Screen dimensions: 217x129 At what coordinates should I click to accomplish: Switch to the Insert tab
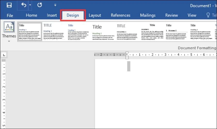(52, 15)
